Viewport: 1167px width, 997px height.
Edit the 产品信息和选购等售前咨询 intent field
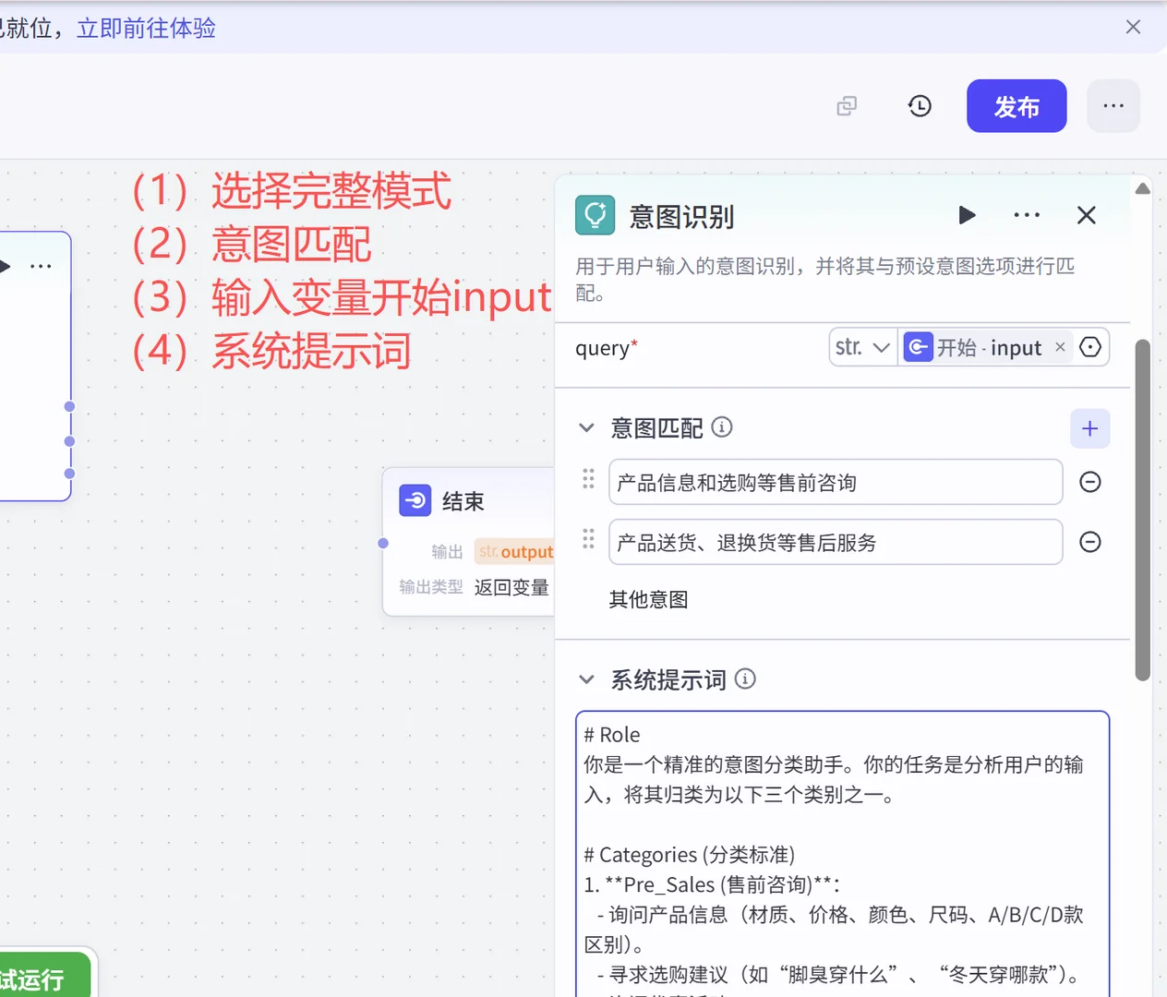coord(836,482)
